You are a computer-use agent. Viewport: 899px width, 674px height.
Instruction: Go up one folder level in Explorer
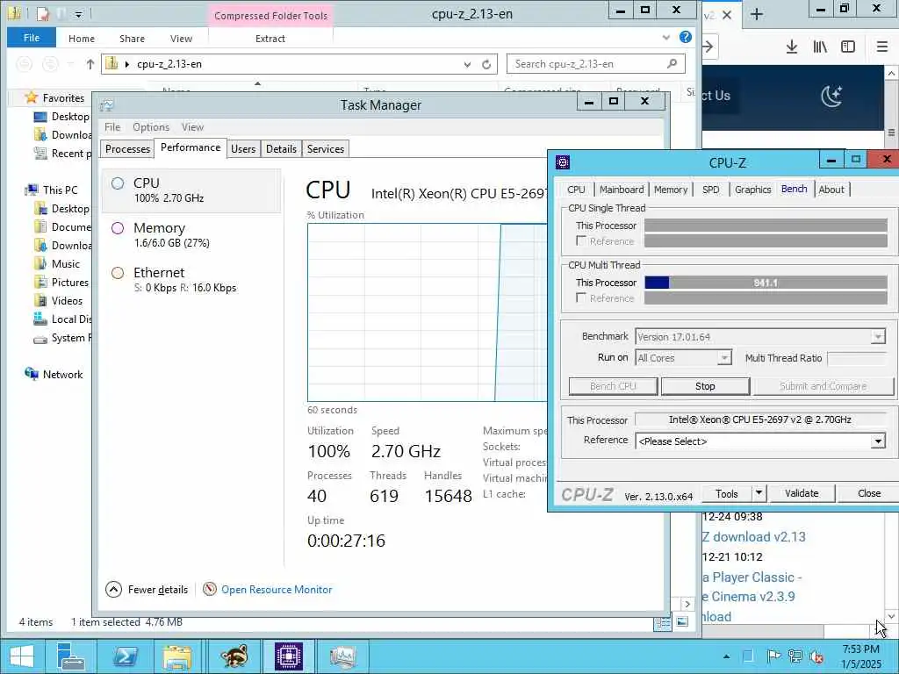pyautogui.click(x=90, y=64)
